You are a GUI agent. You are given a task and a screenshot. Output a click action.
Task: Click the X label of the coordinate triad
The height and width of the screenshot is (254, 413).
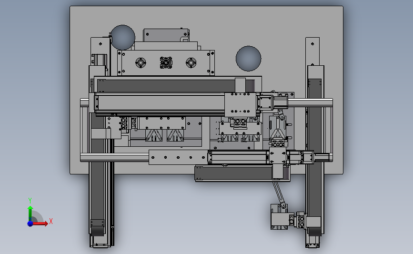[51, 221]
